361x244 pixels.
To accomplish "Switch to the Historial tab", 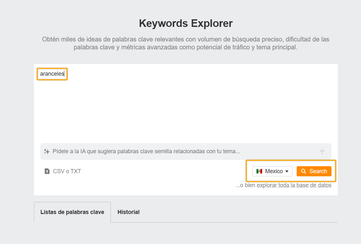I will (129, 212).
